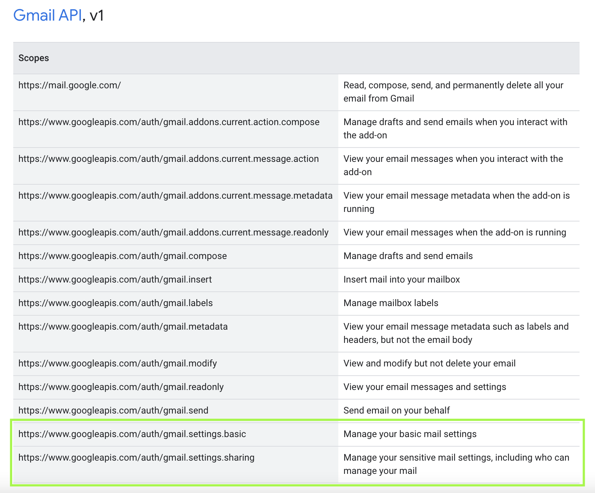Click 'Manage drafts and send emails when you interact' description
595x493 pixels.
click(455, 129)
